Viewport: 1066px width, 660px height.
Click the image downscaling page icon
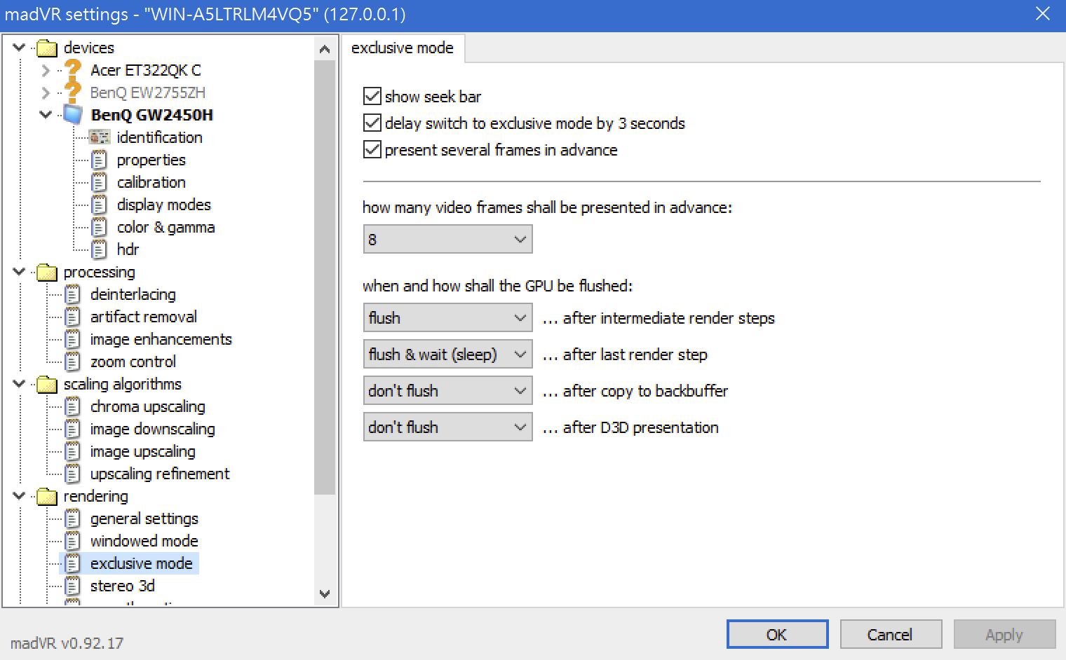click(73, 429)
